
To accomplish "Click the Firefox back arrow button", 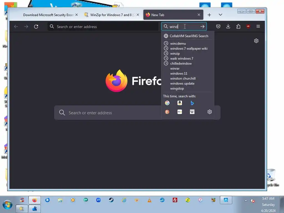I will (16, 27).
